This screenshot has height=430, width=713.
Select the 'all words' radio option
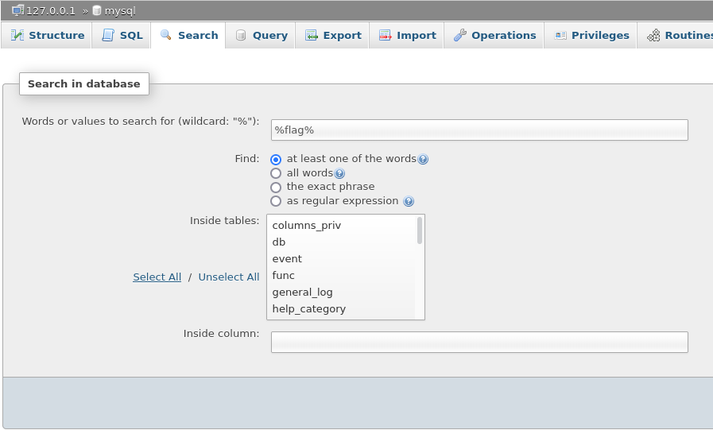tap(276, 173)
